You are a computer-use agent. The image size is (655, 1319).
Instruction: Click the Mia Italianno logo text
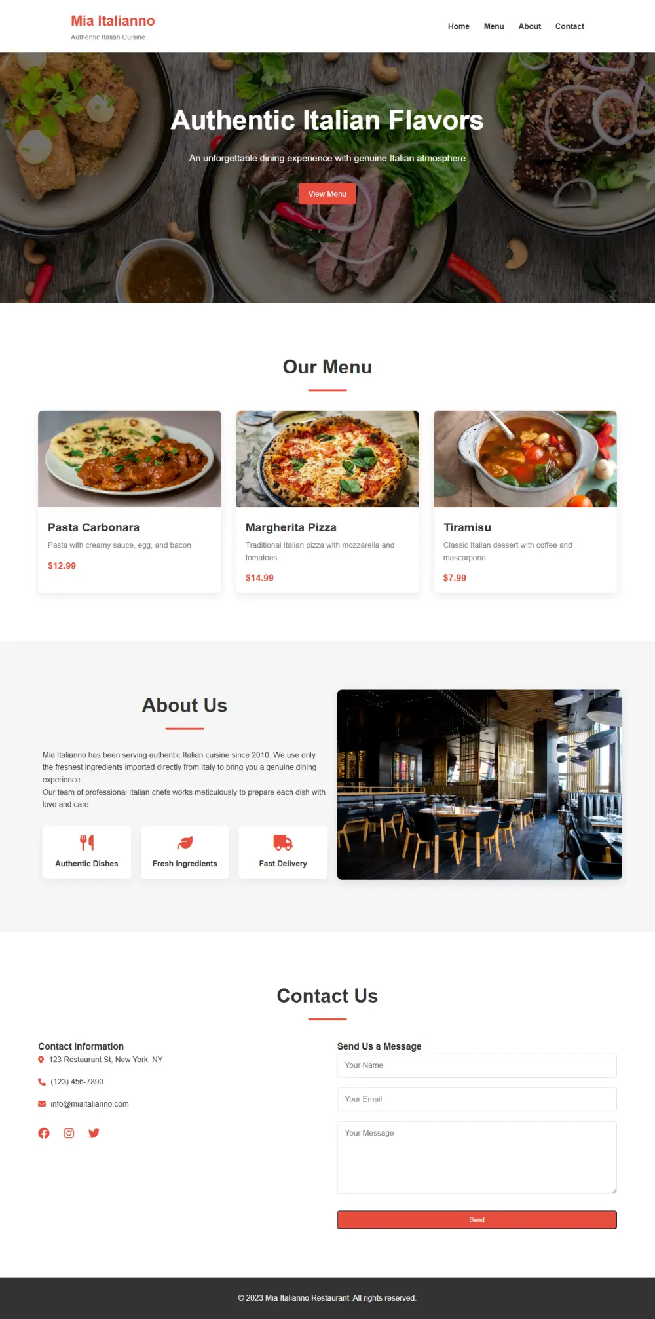pos(113,21)
